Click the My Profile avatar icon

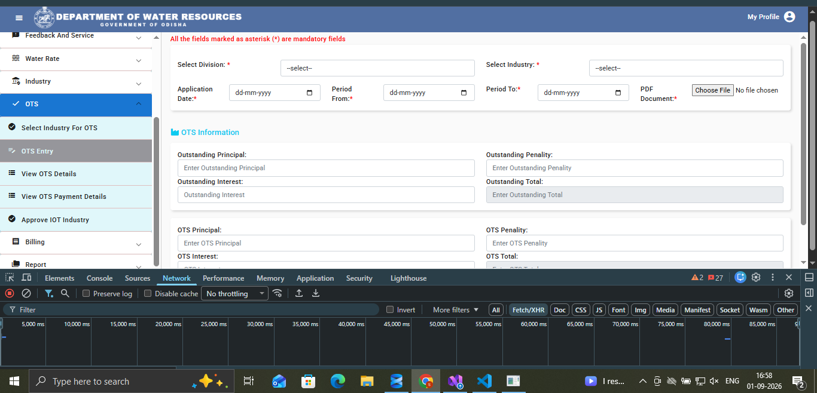(789, 17)
